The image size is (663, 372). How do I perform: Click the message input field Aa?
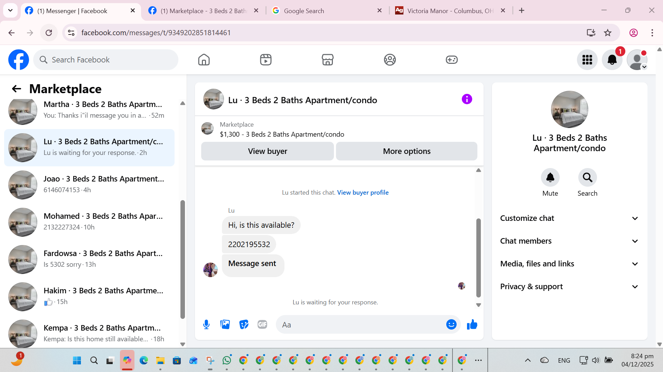361,325
